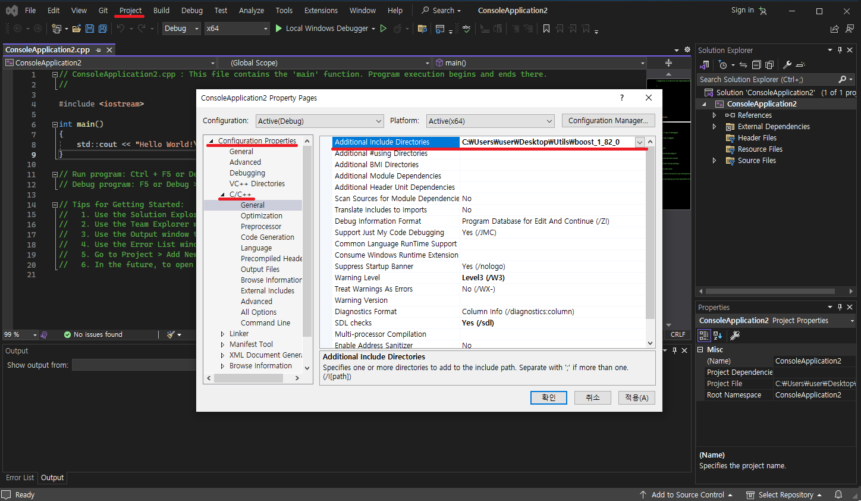Click the Open File folder icon
This screenshot has height=501, width=861.
(77, 29)
